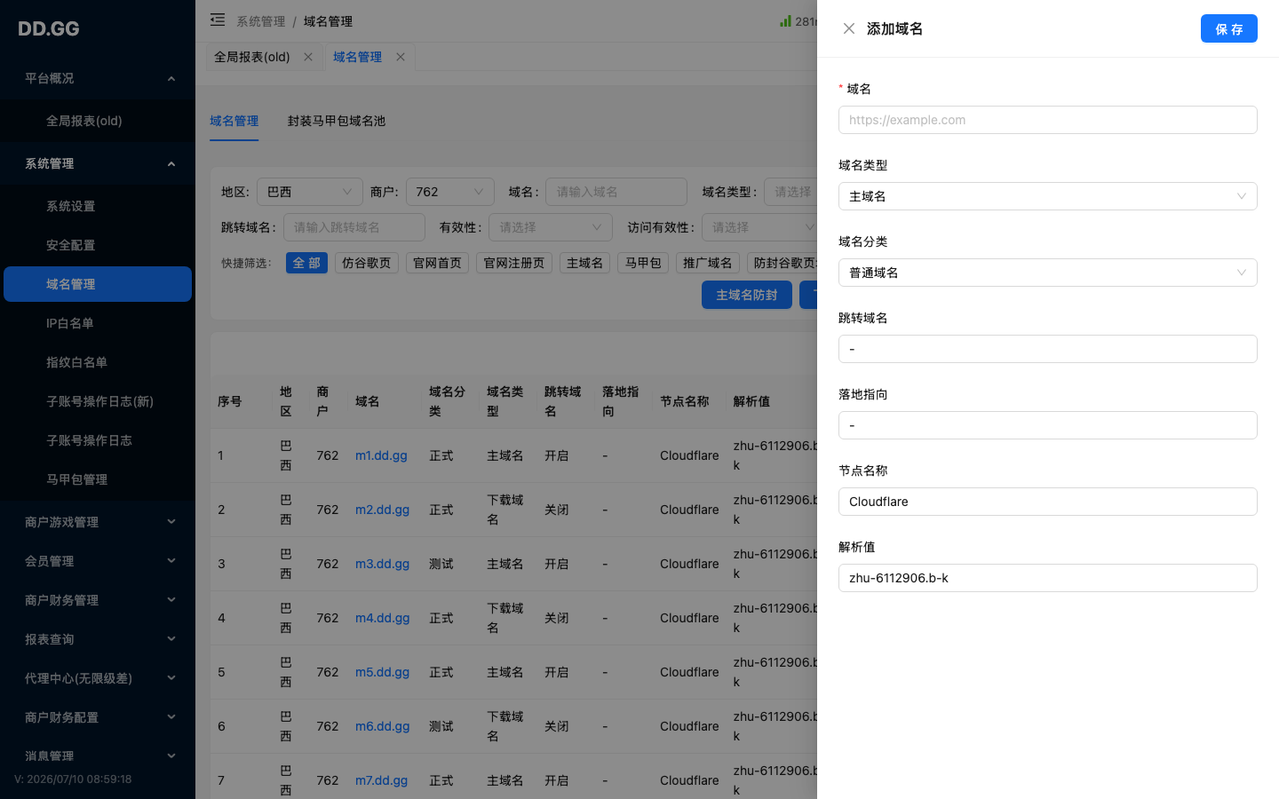Viewport: 1279px width, 799px height.
Task: Close the 域名管理 page tab
Action: [401, 57]
